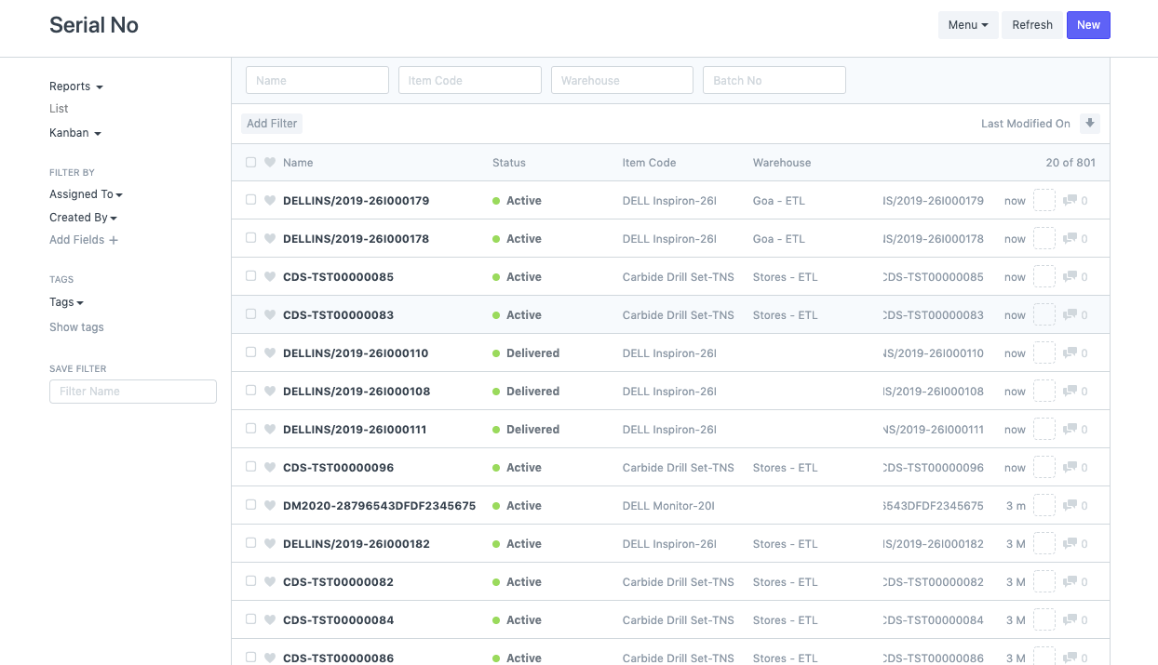
Task: Like the DELLINS/2019-26I000108 serial number
Action: [x=270, y=392]
